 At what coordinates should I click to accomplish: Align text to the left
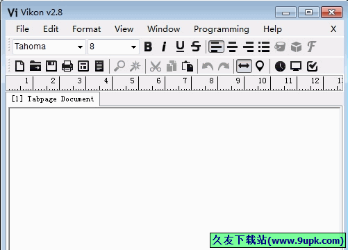point(216,47)
